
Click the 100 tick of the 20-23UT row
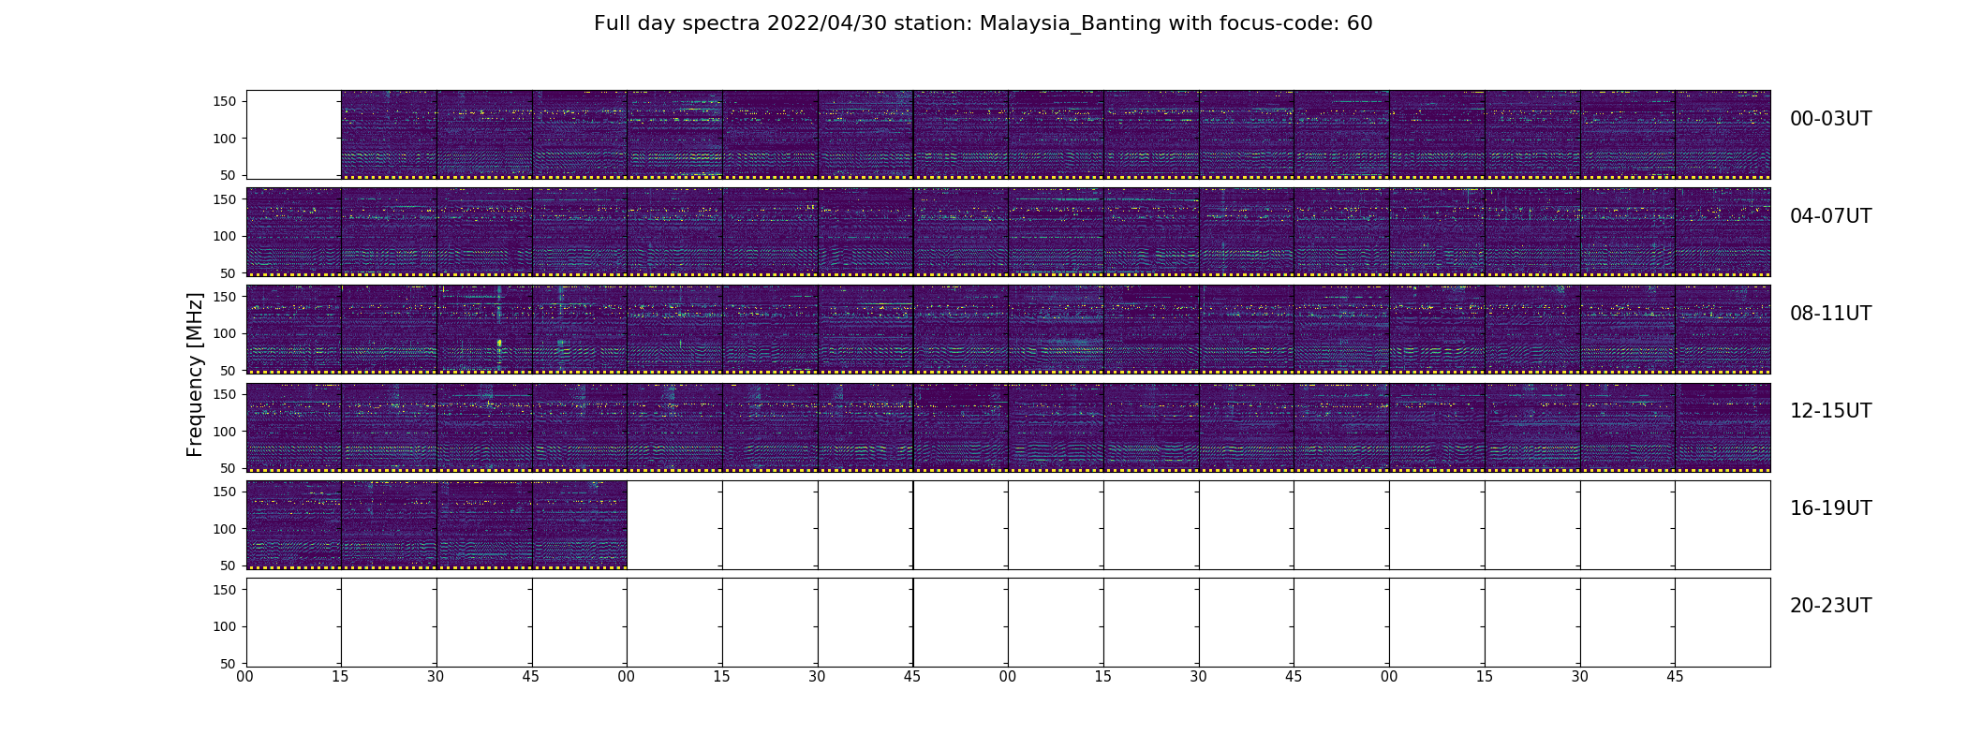(225, 625)
